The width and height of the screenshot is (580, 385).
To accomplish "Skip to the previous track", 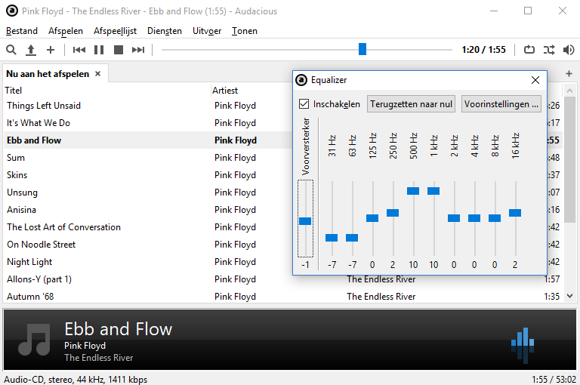I will click(x=79, y=50).
